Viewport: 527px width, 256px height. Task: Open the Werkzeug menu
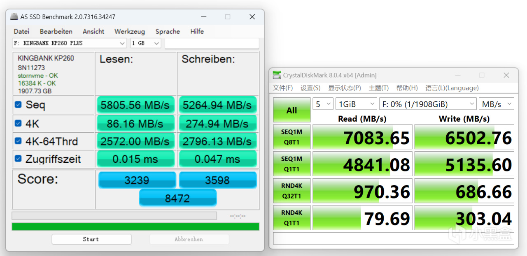pyautogui.click(x=130, y=31)
